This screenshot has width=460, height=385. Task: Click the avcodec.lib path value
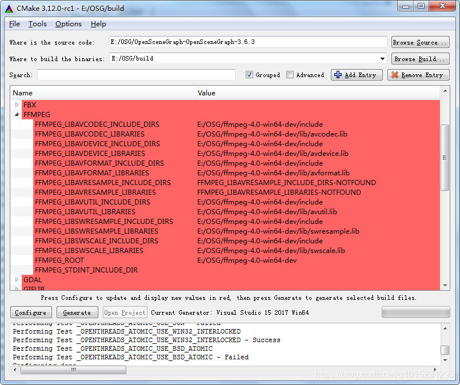tap(272, 134)
